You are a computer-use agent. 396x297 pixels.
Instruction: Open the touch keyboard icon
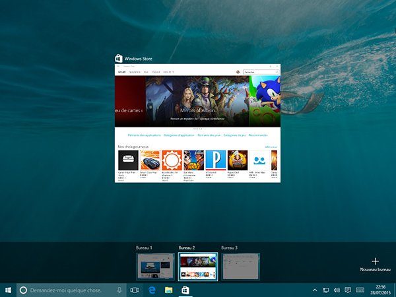click(x=358, y=290)
